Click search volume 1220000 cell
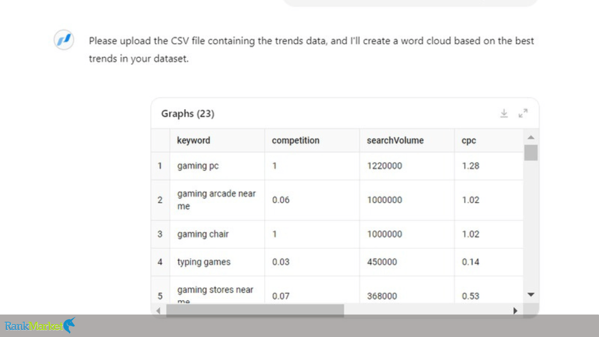 coord(407,166)
